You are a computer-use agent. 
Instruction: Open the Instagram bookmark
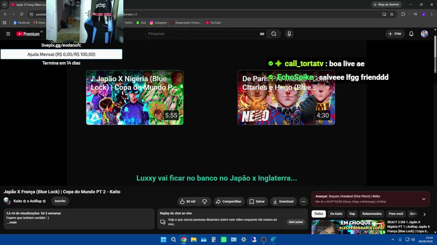click(158, 23)
